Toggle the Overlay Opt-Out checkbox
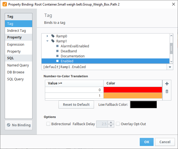The width and height of the screenshot is (178, 149). click(118, 124)
